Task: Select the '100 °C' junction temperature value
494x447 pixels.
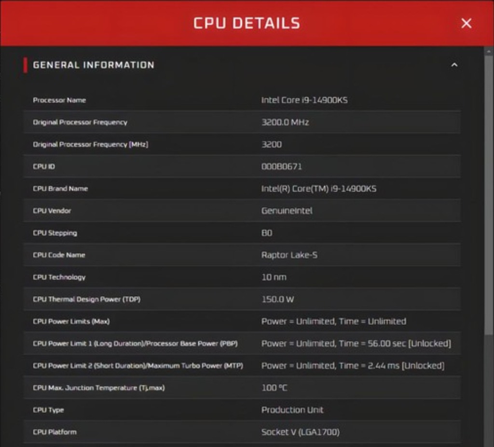Action: 274,388
